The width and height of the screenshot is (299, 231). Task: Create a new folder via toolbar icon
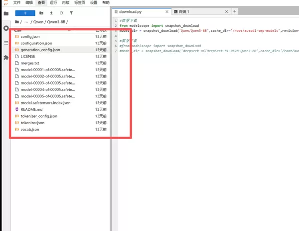(41, 13)
